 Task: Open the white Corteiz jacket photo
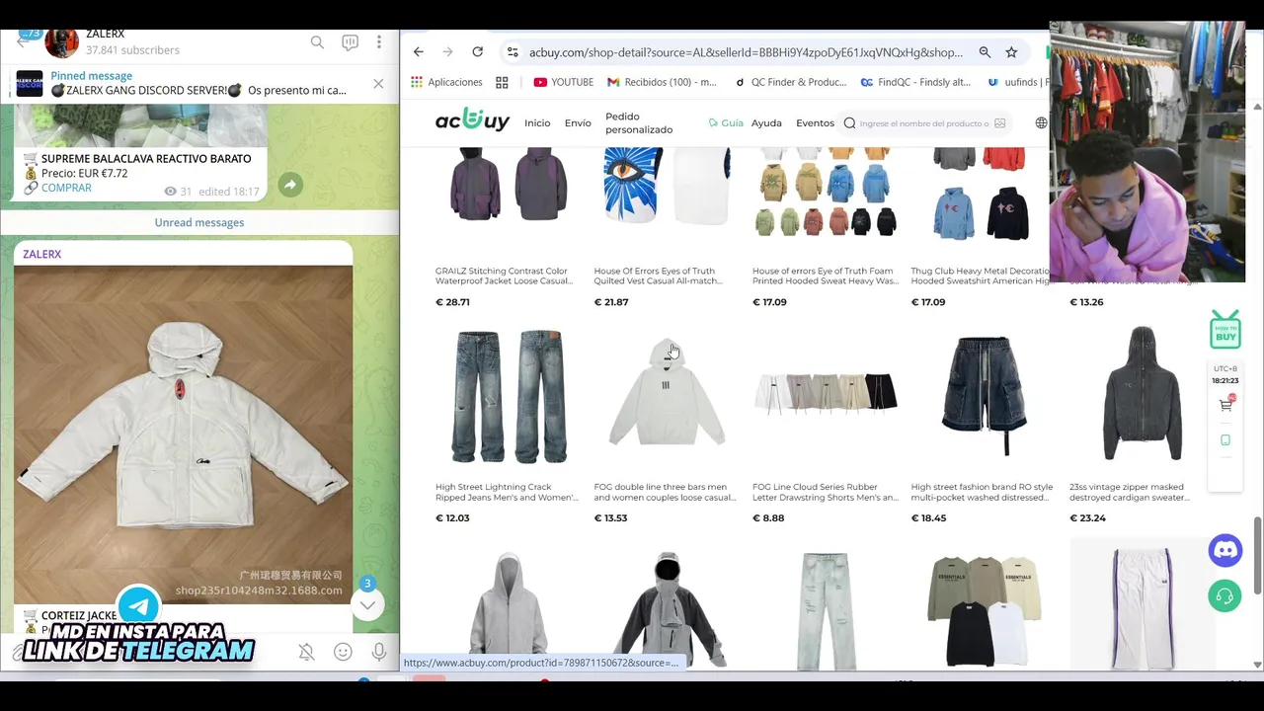tap(183, 434)
